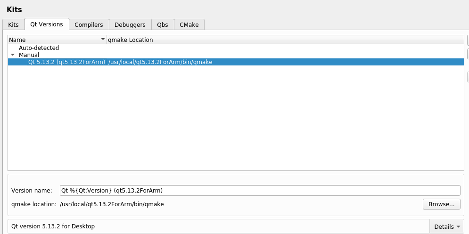Viewport: 469px width, 234px height.
Task: Open the Debuggers tab
Action: pos(130,24)
